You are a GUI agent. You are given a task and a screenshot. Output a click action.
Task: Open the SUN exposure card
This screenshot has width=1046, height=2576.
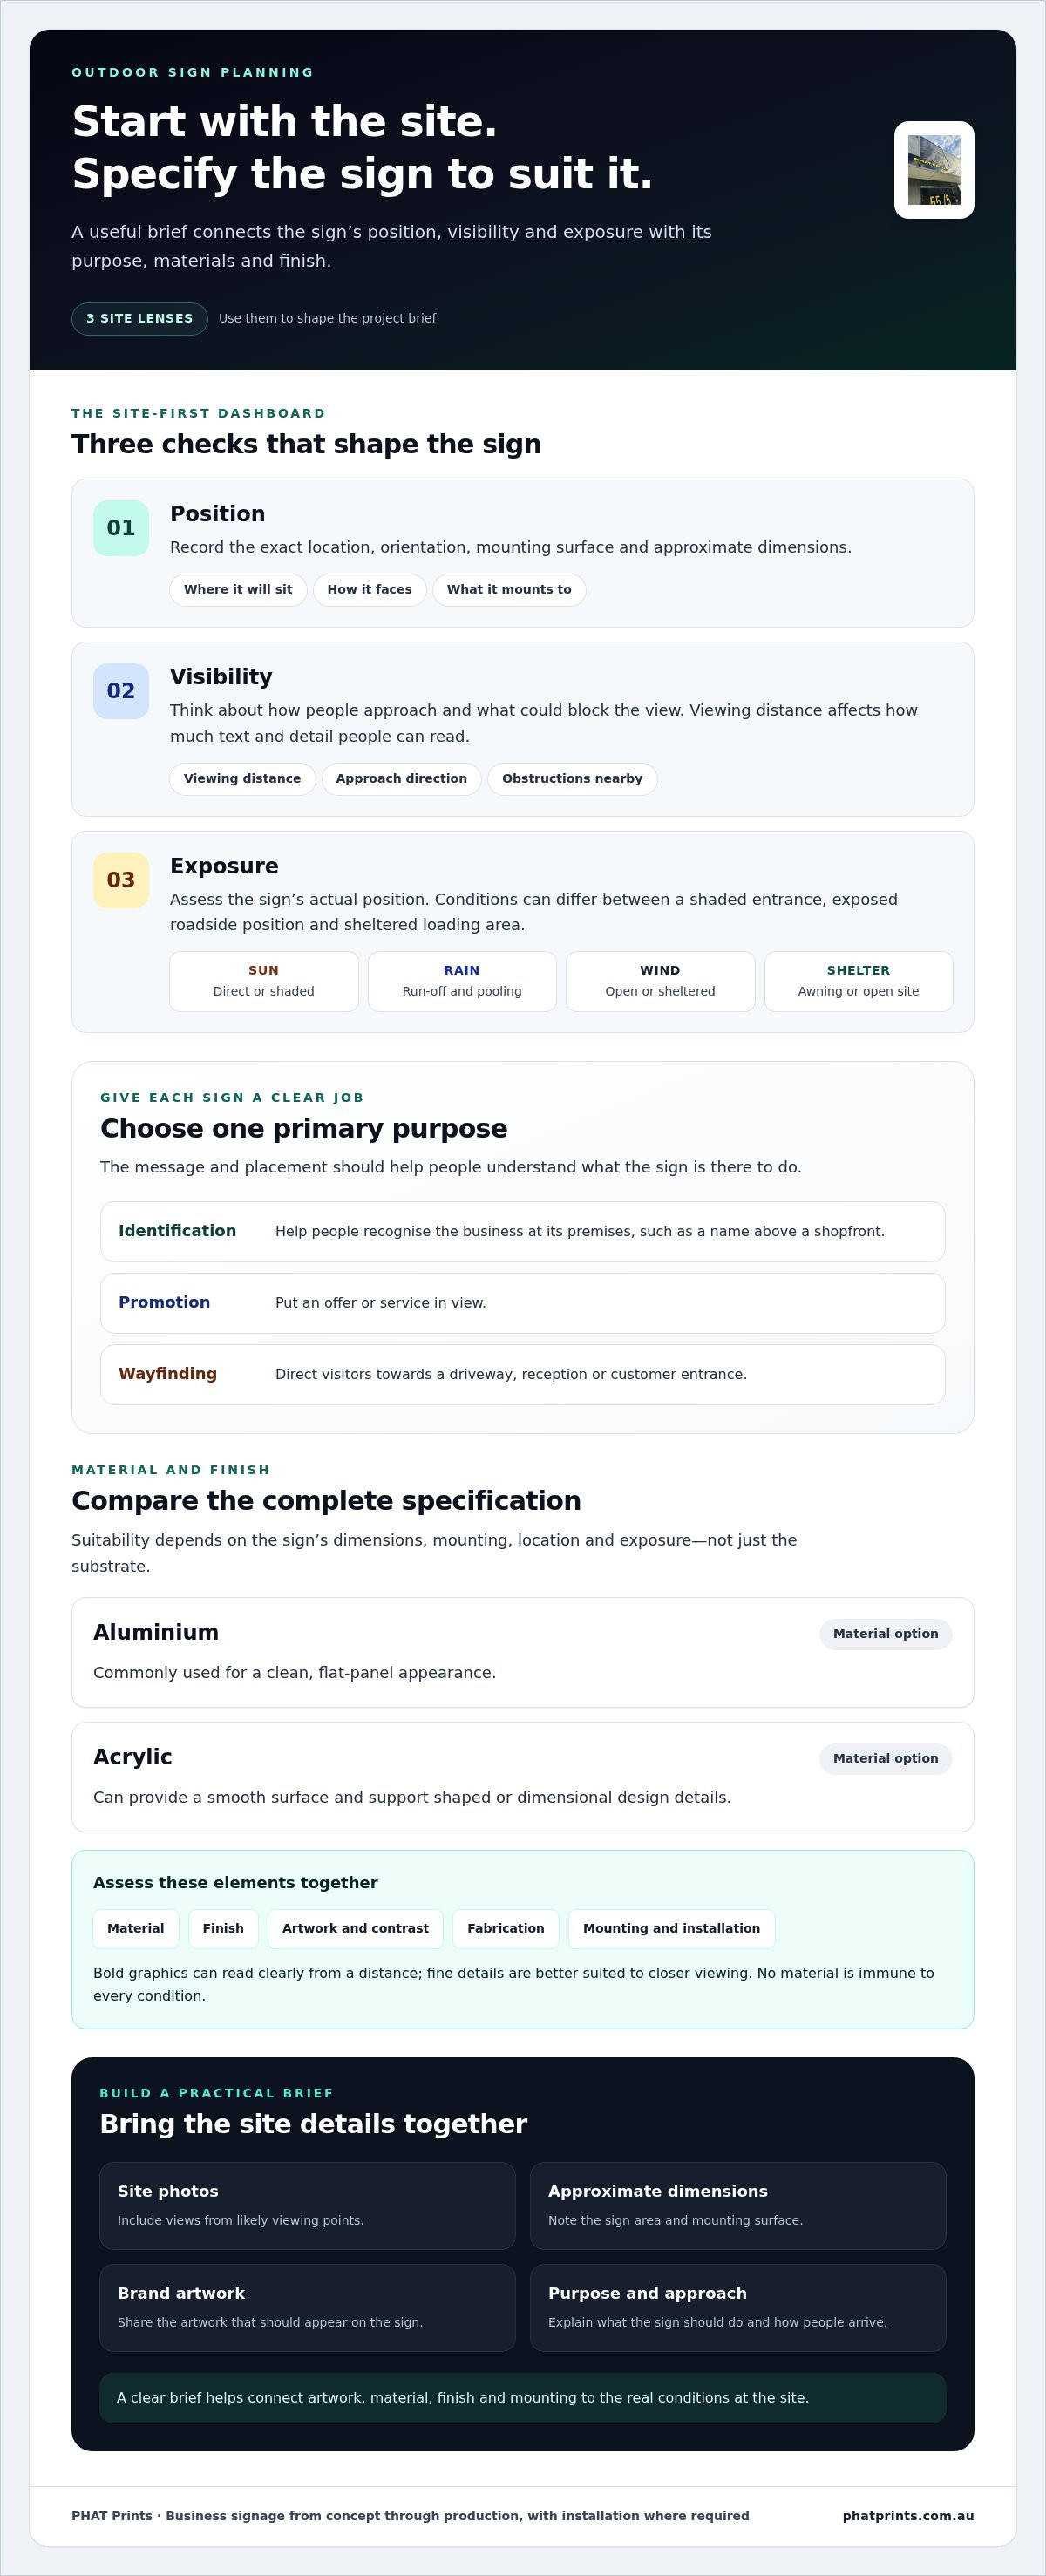coord(264,981)
